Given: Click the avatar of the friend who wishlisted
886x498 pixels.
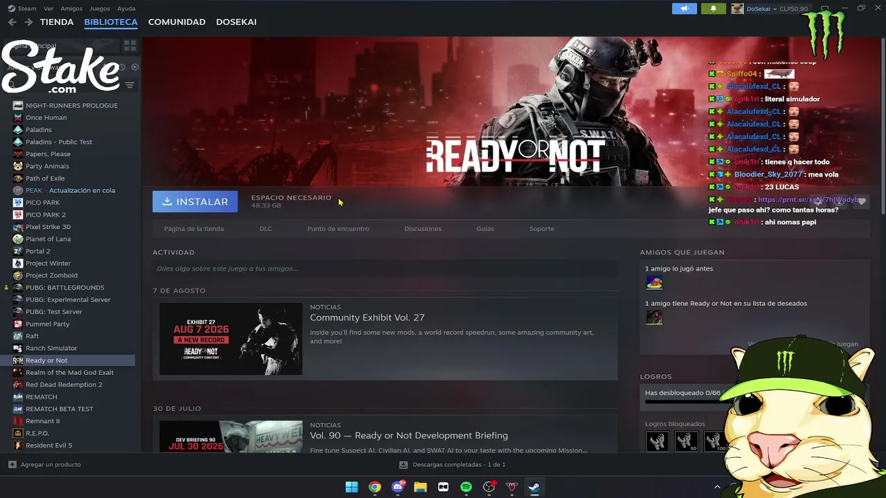Looking at the screenshot, I should [x=654, y=317].
